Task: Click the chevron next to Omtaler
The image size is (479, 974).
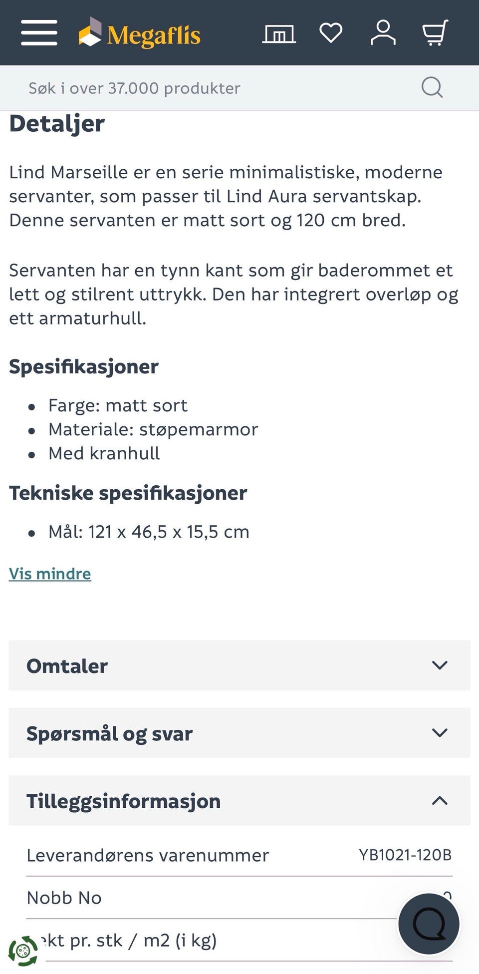Action: click(440, 665)
